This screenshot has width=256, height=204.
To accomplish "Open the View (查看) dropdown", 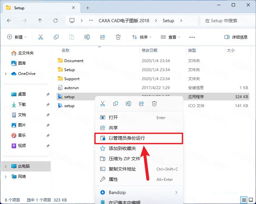I will click(170, 37).
